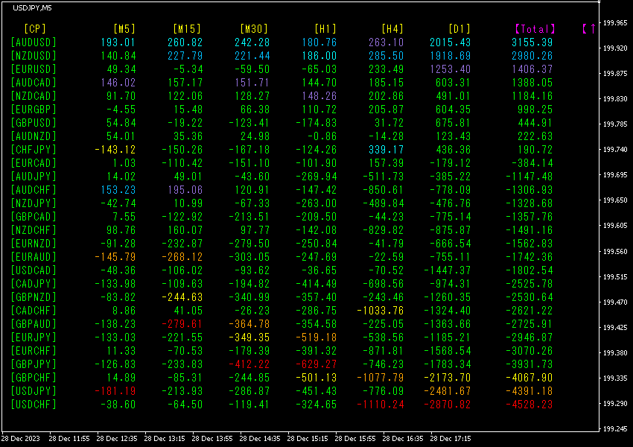This screenshot has width=633, height=447.
Task: Click price scale label 199.245
Action: (x=615, y=429)
